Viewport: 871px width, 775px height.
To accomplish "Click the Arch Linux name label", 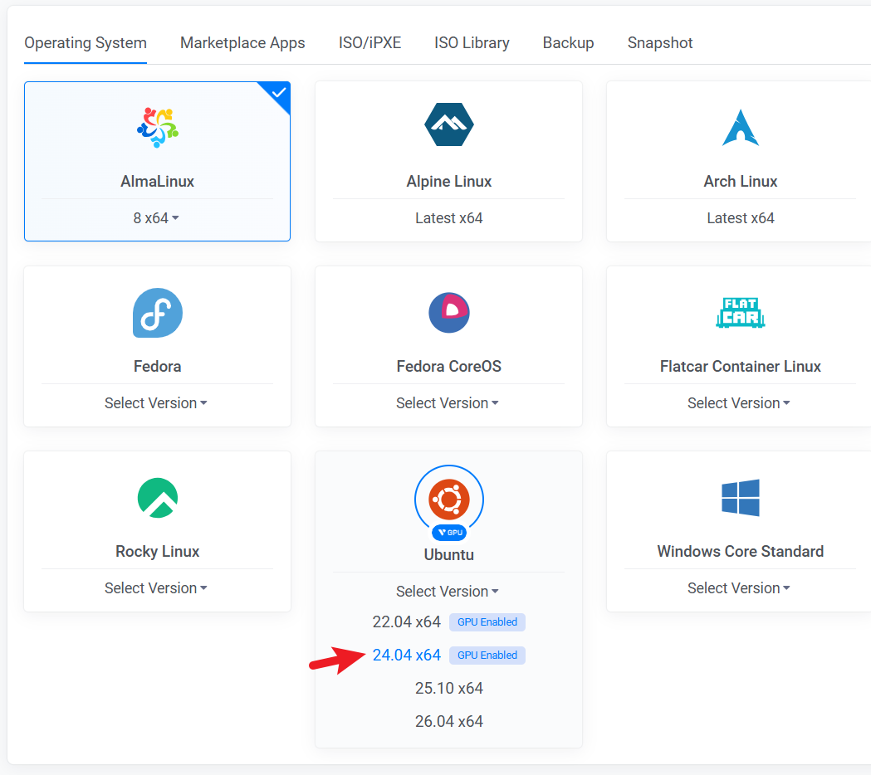I will (x=741, y=182).
